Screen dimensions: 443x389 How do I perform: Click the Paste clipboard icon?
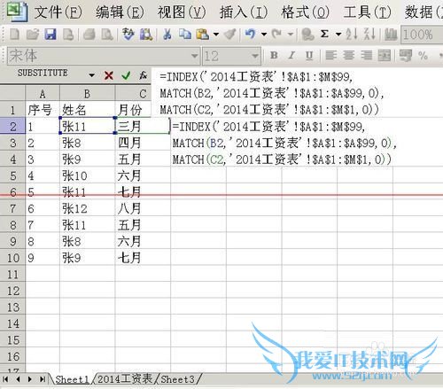(203, 35)
